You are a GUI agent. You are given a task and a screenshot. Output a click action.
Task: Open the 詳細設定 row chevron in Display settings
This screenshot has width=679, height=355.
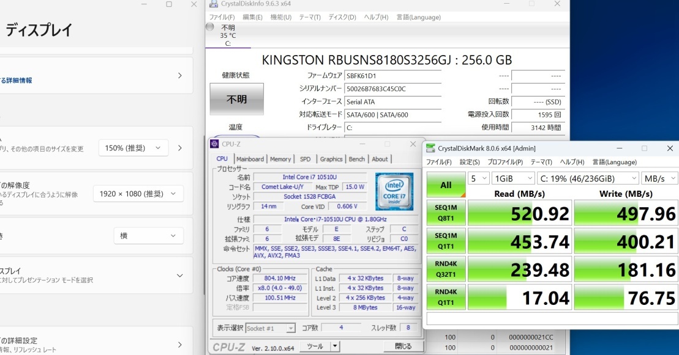click(180, 345)
